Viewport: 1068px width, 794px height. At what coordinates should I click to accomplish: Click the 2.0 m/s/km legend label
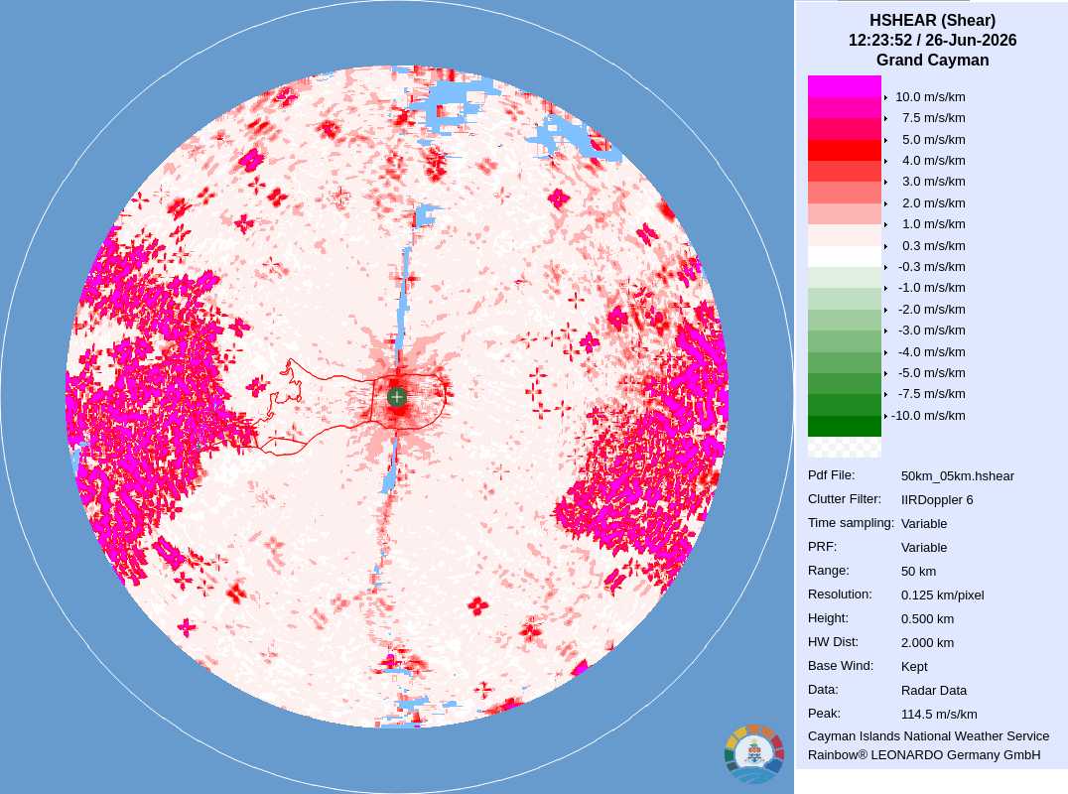[934, 202]
